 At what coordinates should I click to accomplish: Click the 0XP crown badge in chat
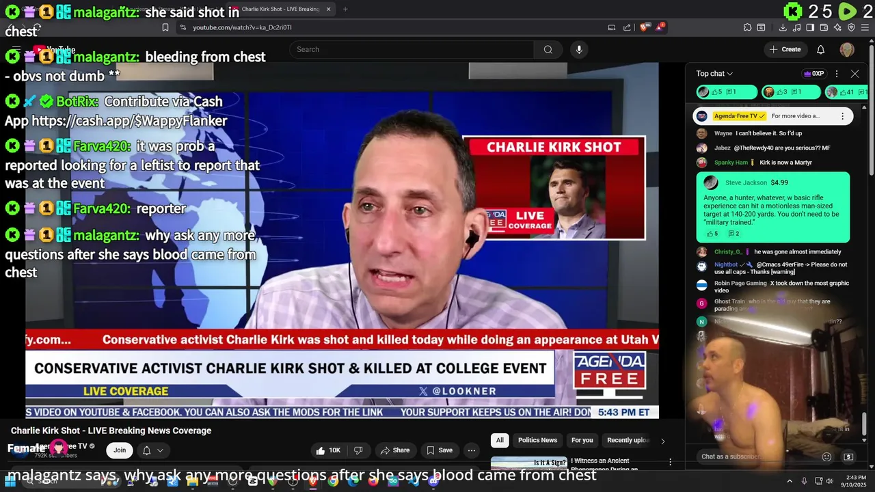coord(814,74)
